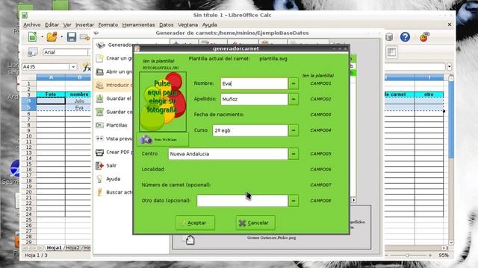Screen dimensions: 478x268
Task: Click the Aceptar button
Action: 195,223
